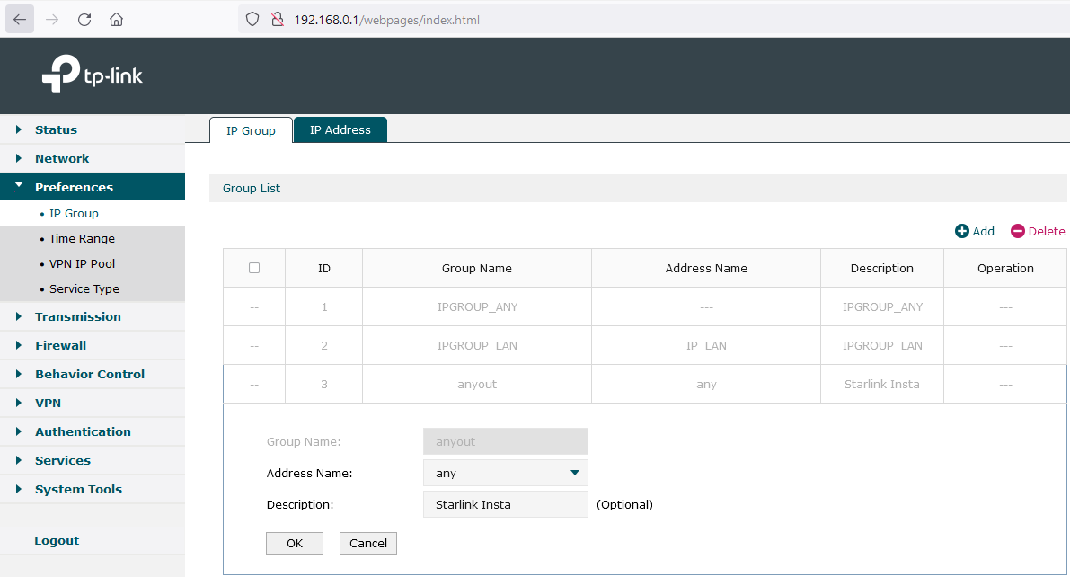Switch to the IP Group tab
This screenshot has height=577, width=1070.
[x=251, y=130]
